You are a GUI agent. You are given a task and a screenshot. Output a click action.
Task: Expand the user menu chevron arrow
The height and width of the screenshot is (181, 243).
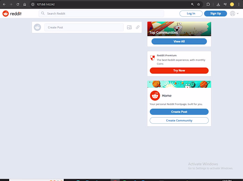[x=237, y=14]
